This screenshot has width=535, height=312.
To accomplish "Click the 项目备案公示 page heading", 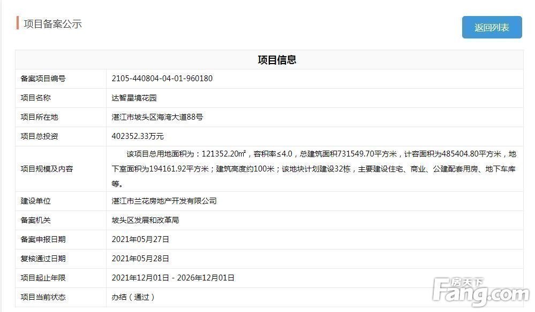I will pyautogui.click(x=52, y=24).
